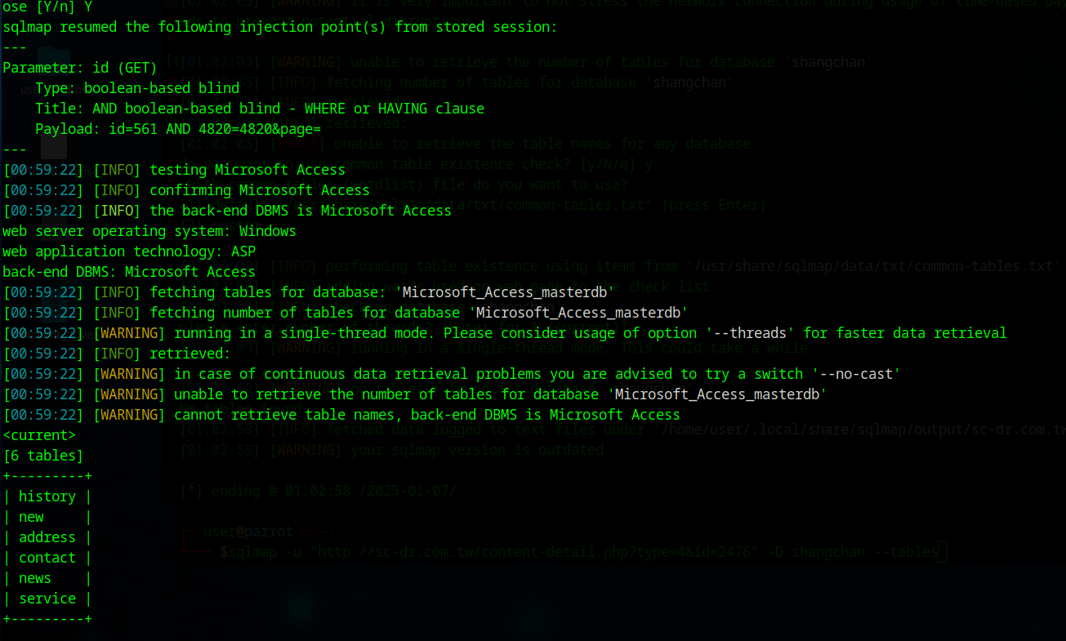
Task: Click "web server operating system: Windows"
Action: coord(149,231)
